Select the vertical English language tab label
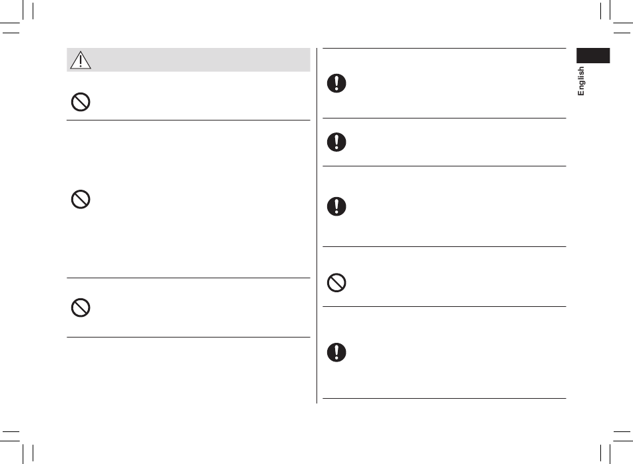This screenshot has height=464, width=633. (581, 81)
